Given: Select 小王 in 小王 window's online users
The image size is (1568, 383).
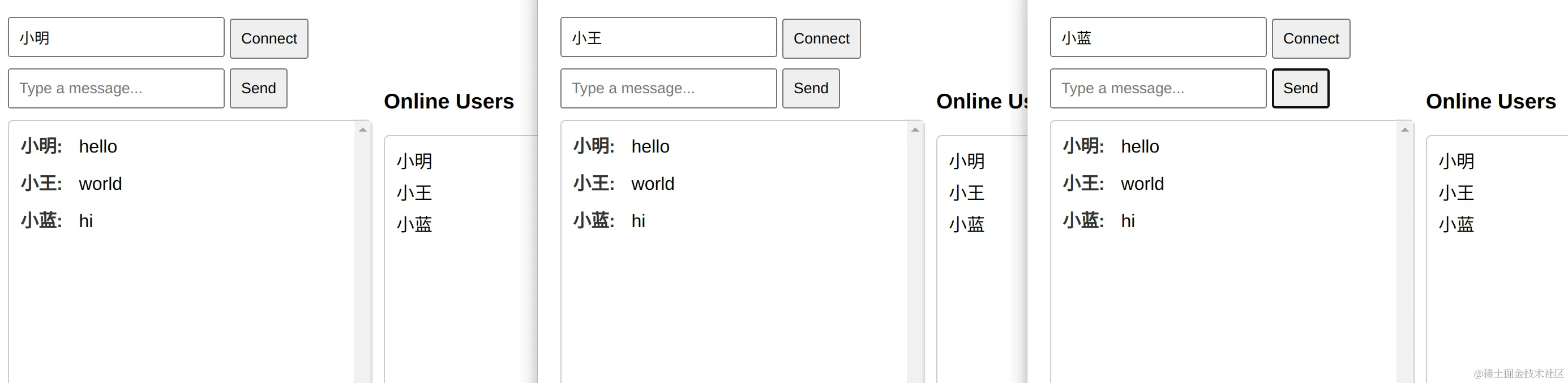Looking at the screenshot, I should point(967,193).
